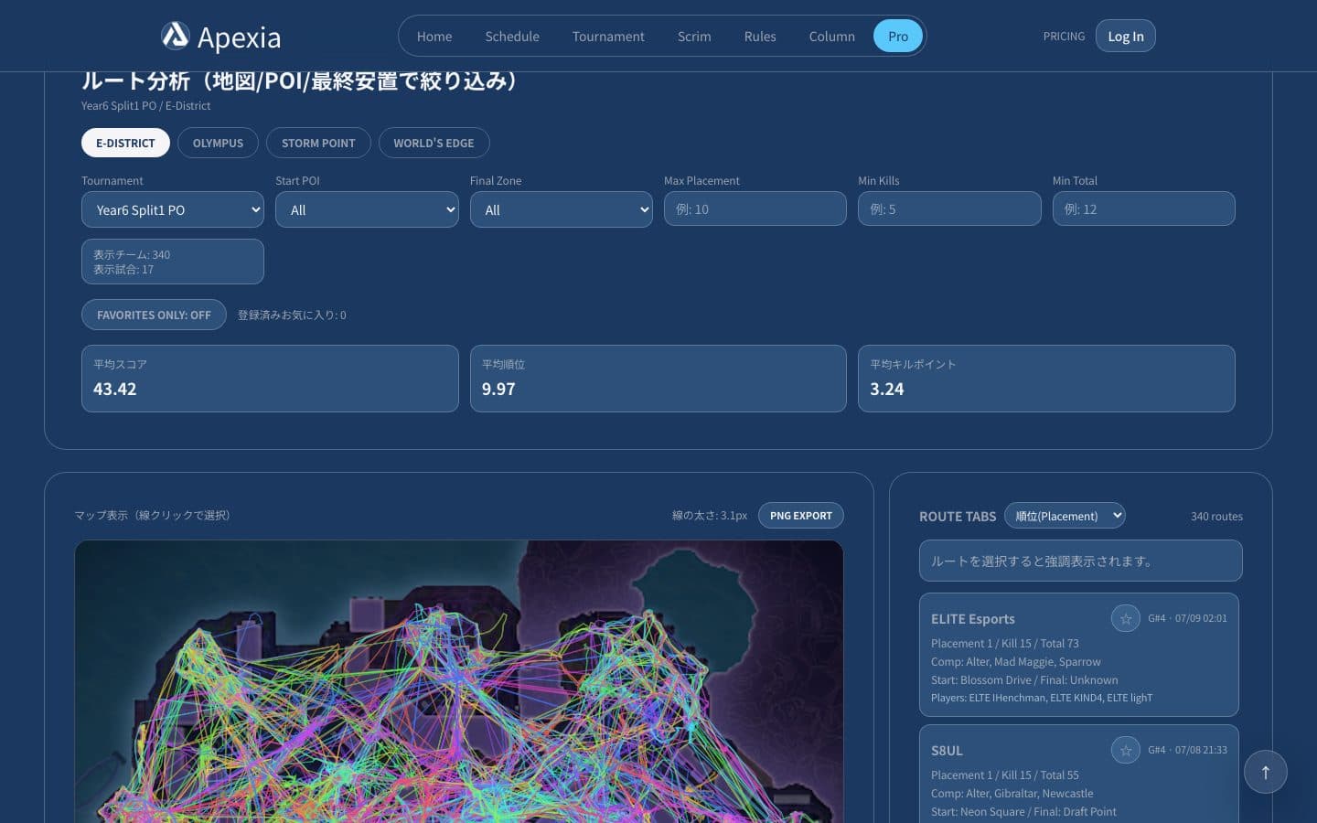Open the Scrim nav item
This screenshot has width=1317, height=823.
pos(694,37)
